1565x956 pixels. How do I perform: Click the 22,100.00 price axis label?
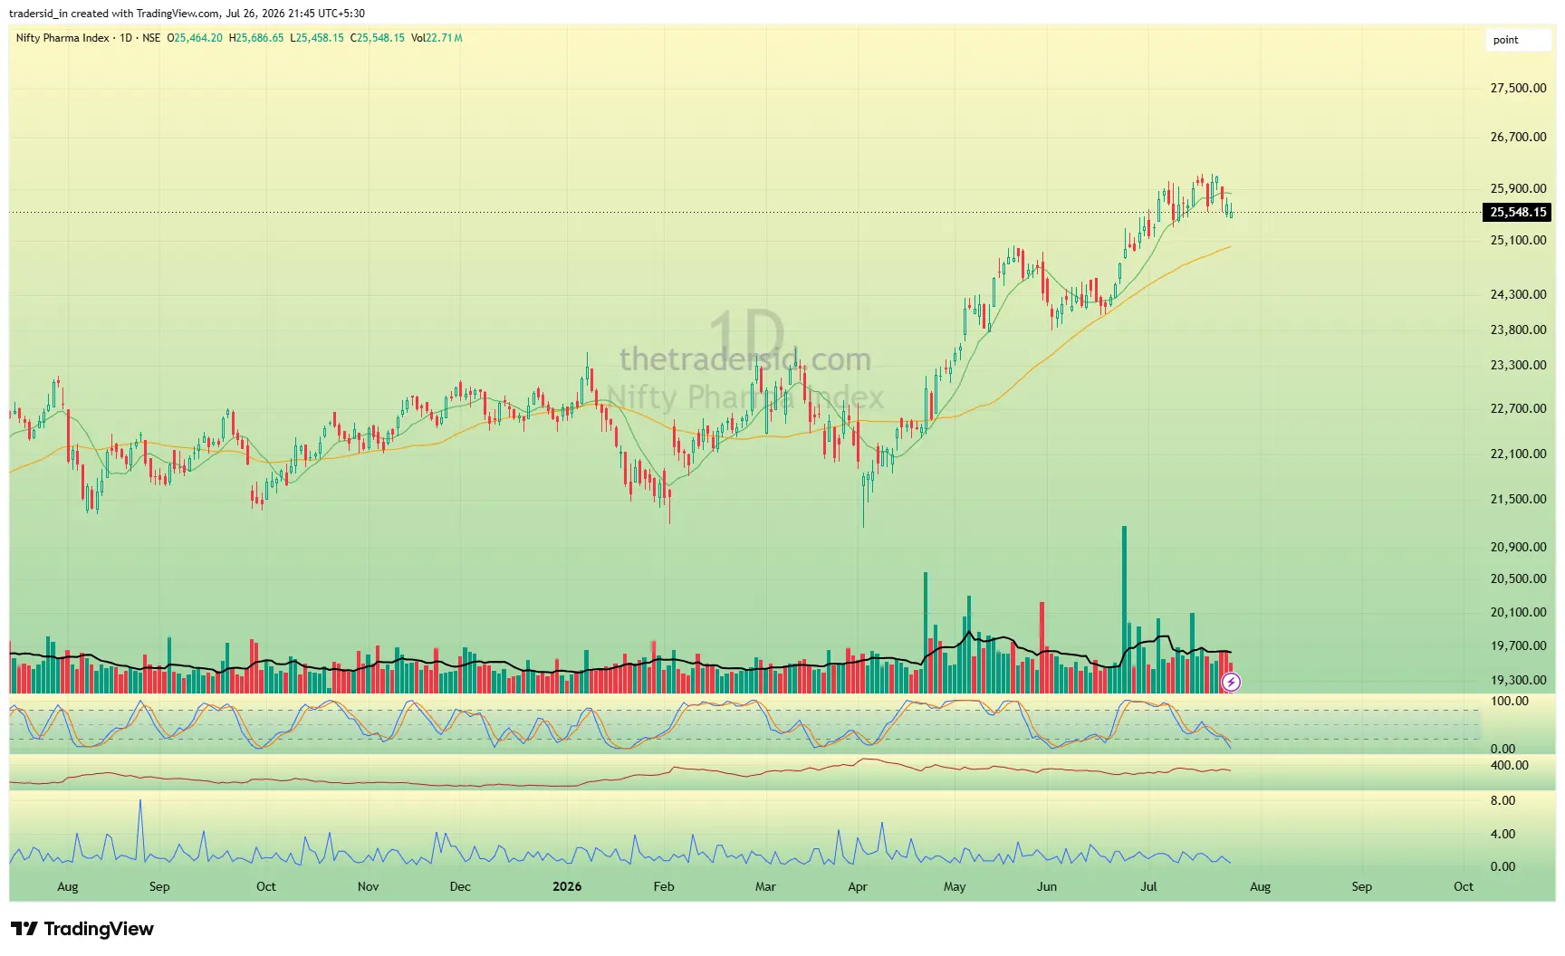1519,454
